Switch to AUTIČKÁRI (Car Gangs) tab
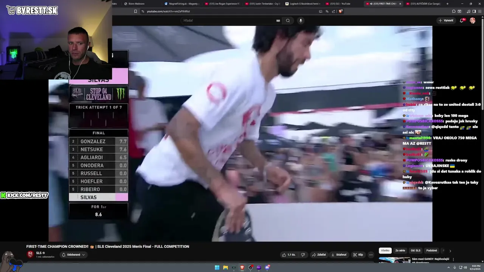 [423, 4]
